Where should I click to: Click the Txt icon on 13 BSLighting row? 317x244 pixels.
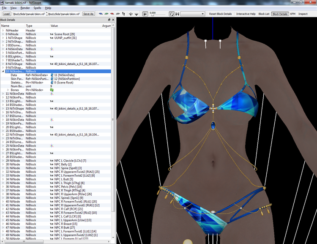(x=52, y=101)
